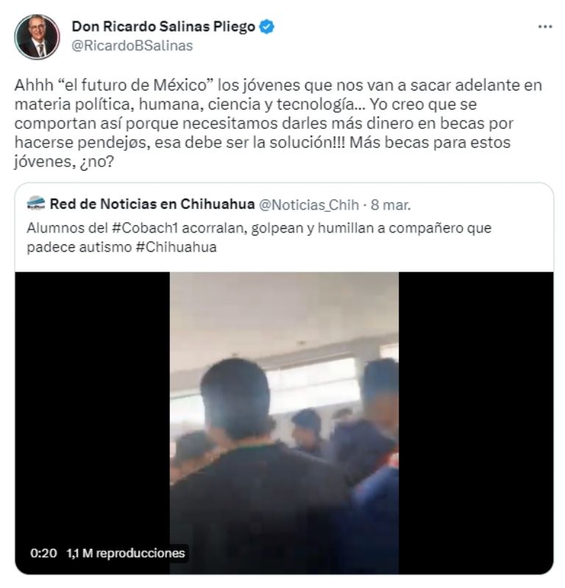Open Ricardo Salinas Pliego's profile picture
This screenshot has width=565, height=588.
(37, 37)
